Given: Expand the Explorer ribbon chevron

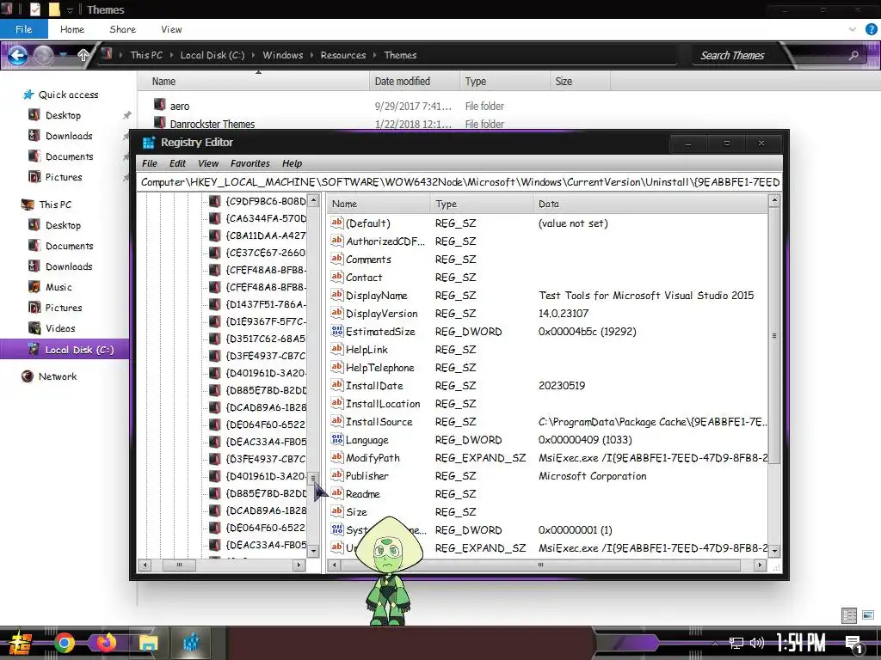Looking at the screenshot, I should [x=853, y=29].
